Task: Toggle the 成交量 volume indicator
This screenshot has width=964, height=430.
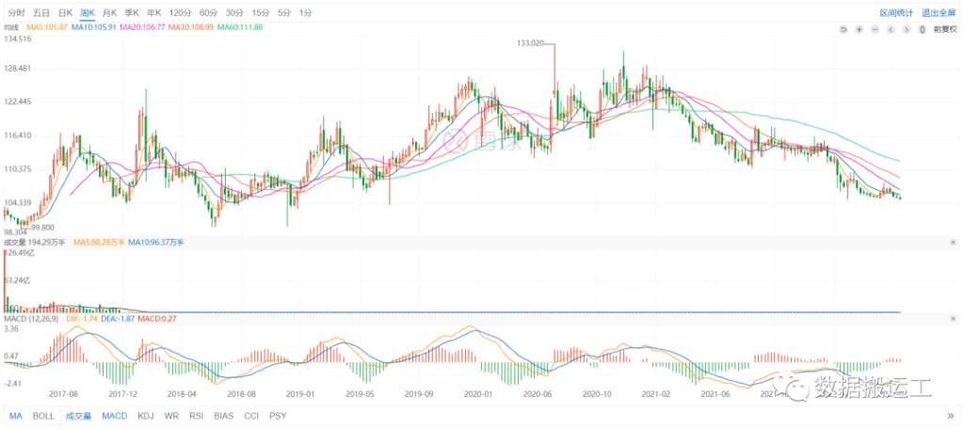Action: (77, 415)
